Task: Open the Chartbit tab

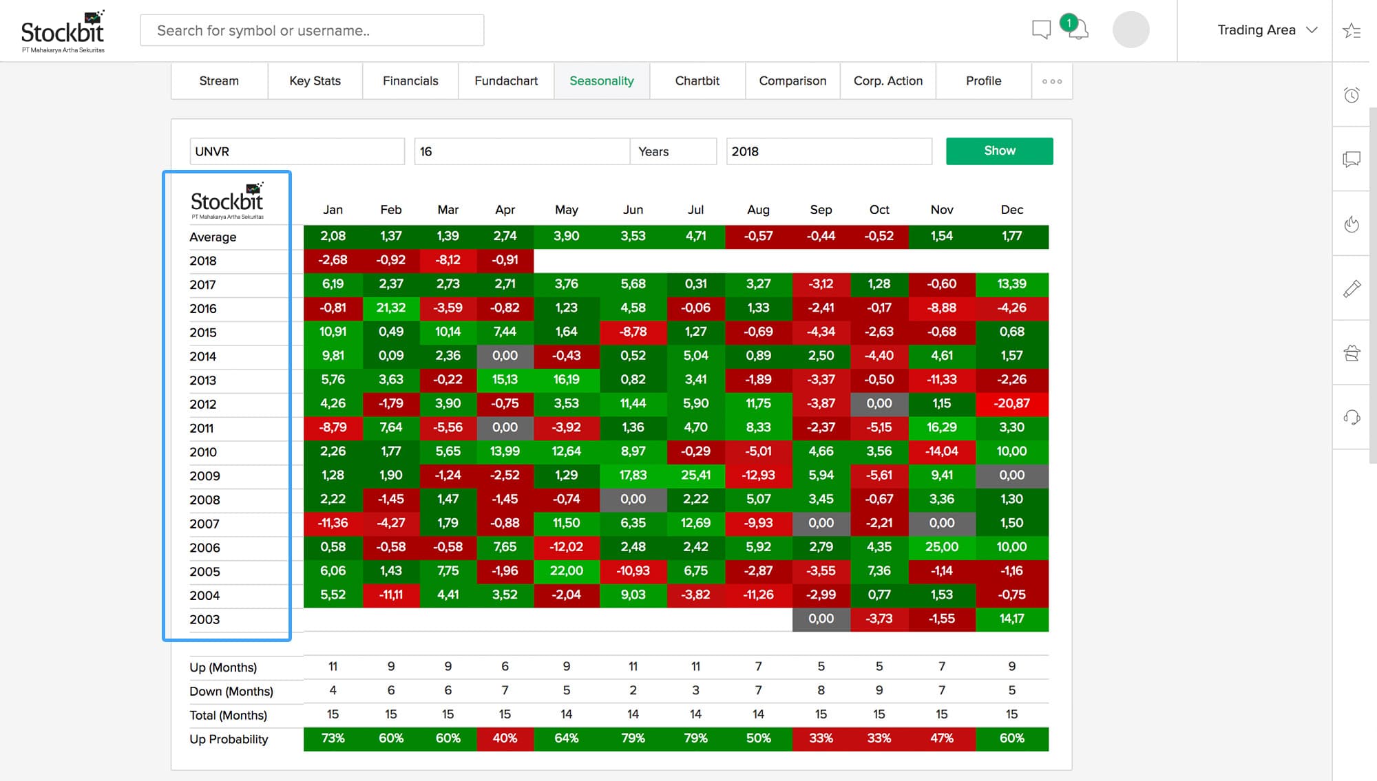Action: [697, 81]
